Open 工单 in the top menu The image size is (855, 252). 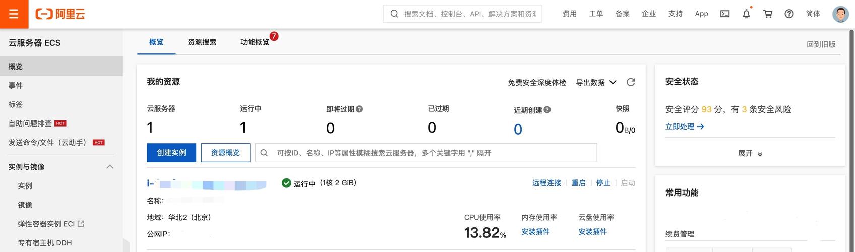pos(596,14)
